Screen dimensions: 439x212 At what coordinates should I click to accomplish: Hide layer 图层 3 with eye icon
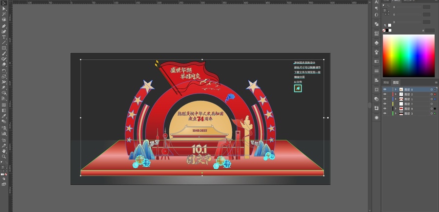(385, 113)
